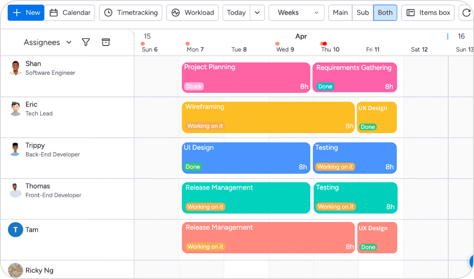Open the filter icon beside Assignees

tap(86, 42)
